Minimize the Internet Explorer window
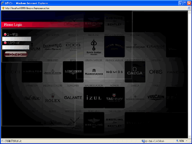The width and height of the screenshot is (192, 144). [x=180, y=3]
